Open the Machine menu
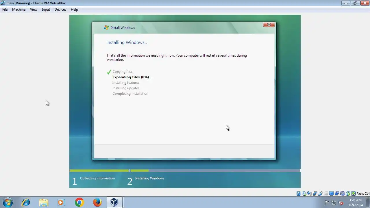This screenshot has width=370, height=208. point(19,10)
